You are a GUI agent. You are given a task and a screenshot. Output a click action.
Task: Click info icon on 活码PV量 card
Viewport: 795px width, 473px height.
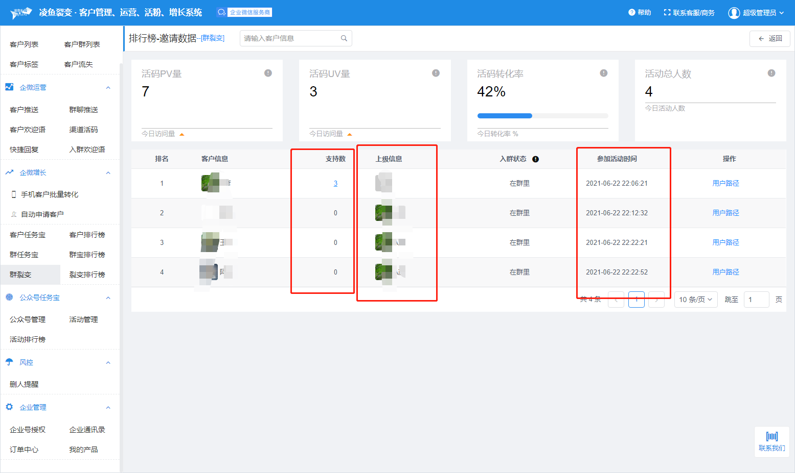click(268, 73)
